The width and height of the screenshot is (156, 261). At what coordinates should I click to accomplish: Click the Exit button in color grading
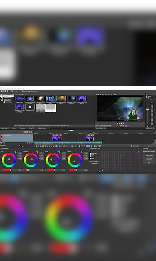149,163
